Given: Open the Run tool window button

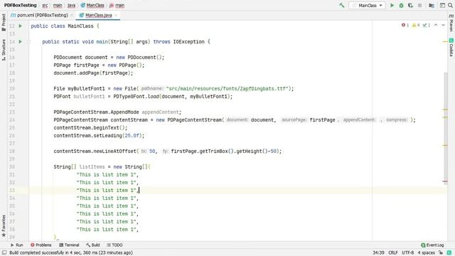Looking at the screenshot, I should [x=16, y=245].
